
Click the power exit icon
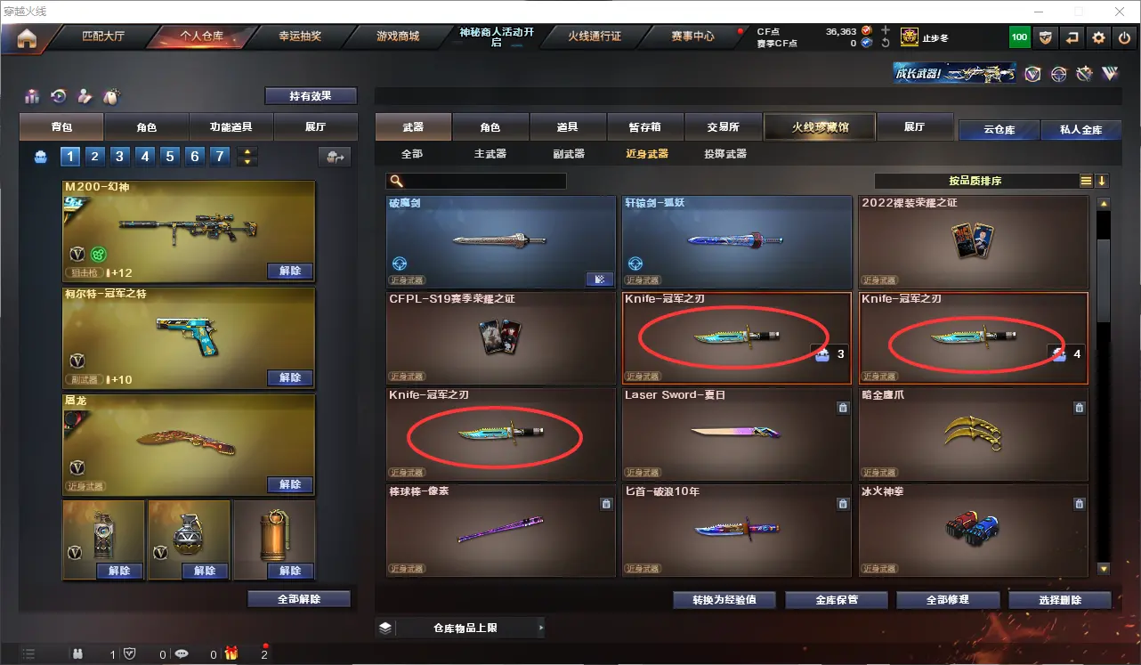click(1125, 37)
